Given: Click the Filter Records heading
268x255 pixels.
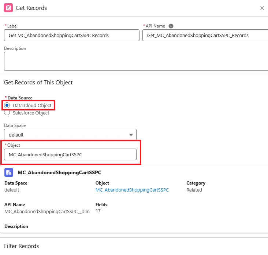Looking at the screenshot, I should coord(22,246).
